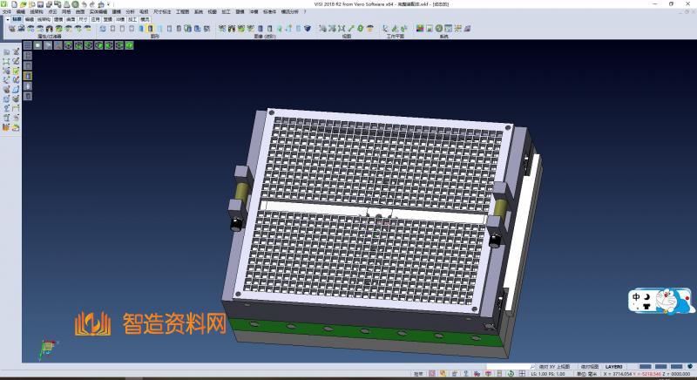
Task: Click the colorful first icon in the 系统 group
Action: pos(419,29)
